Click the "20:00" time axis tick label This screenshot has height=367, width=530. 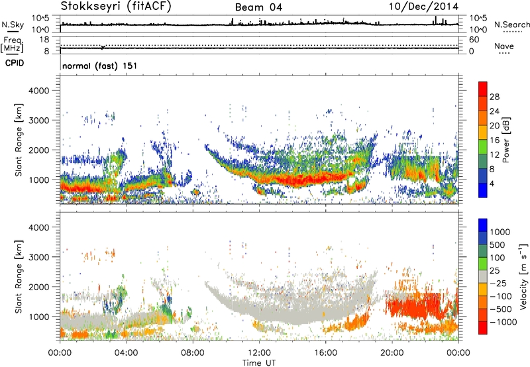click(392, 353)
